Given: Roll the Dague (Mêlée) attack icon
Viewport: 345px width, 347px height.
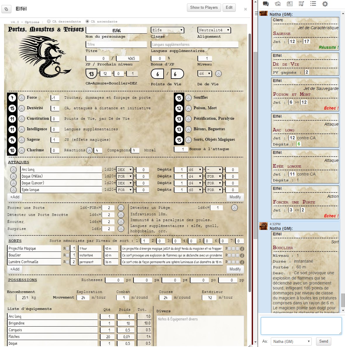Looking at the screenshot, I should [x=13, y=176].
